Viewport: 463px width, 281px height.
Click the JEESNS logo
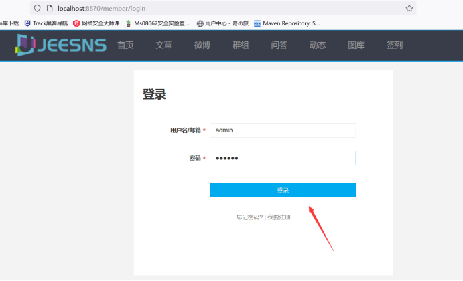pos(61,45)
